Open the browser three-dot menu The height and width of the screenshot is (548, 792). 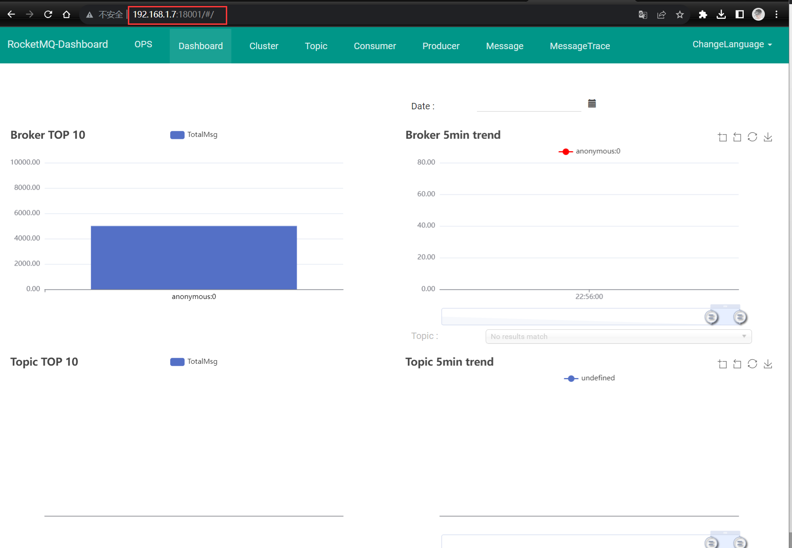pos(777,15)
